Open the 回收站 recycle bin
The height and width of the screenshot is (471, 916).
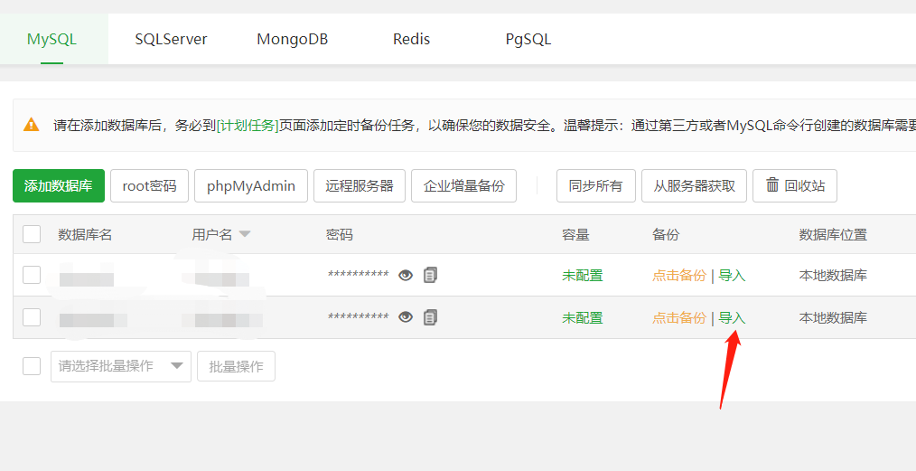pyautogui.click(x=795, y=186)
